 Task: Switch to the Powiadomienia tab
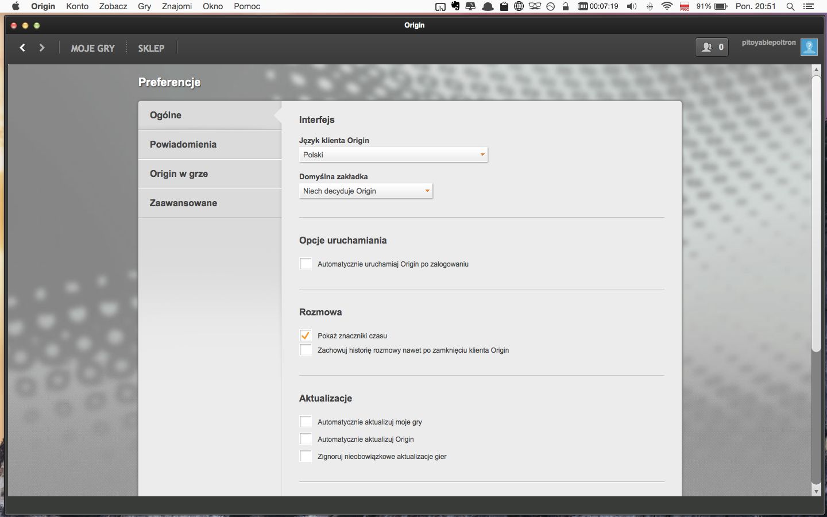click(210, 144)
